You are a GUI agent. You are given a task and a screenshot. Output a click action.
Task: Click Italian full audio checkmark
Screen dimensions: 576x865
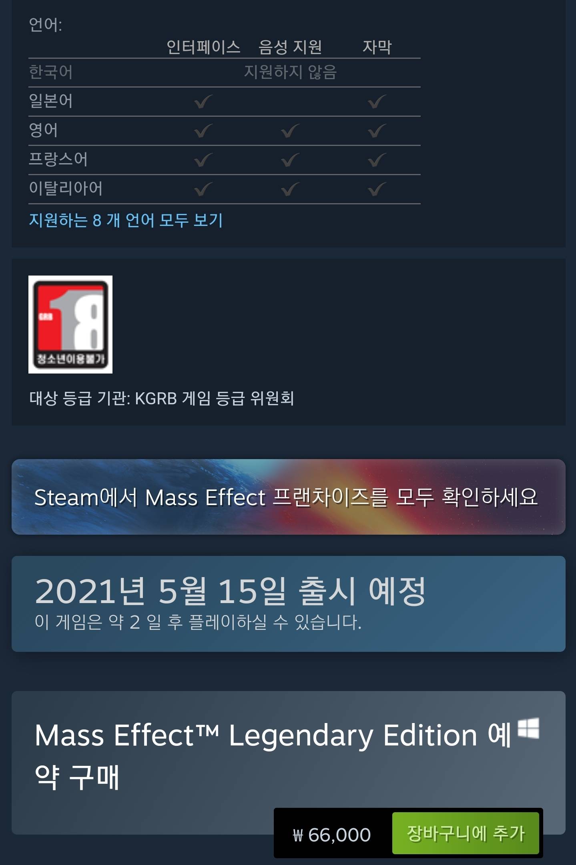tap(290, 189)
